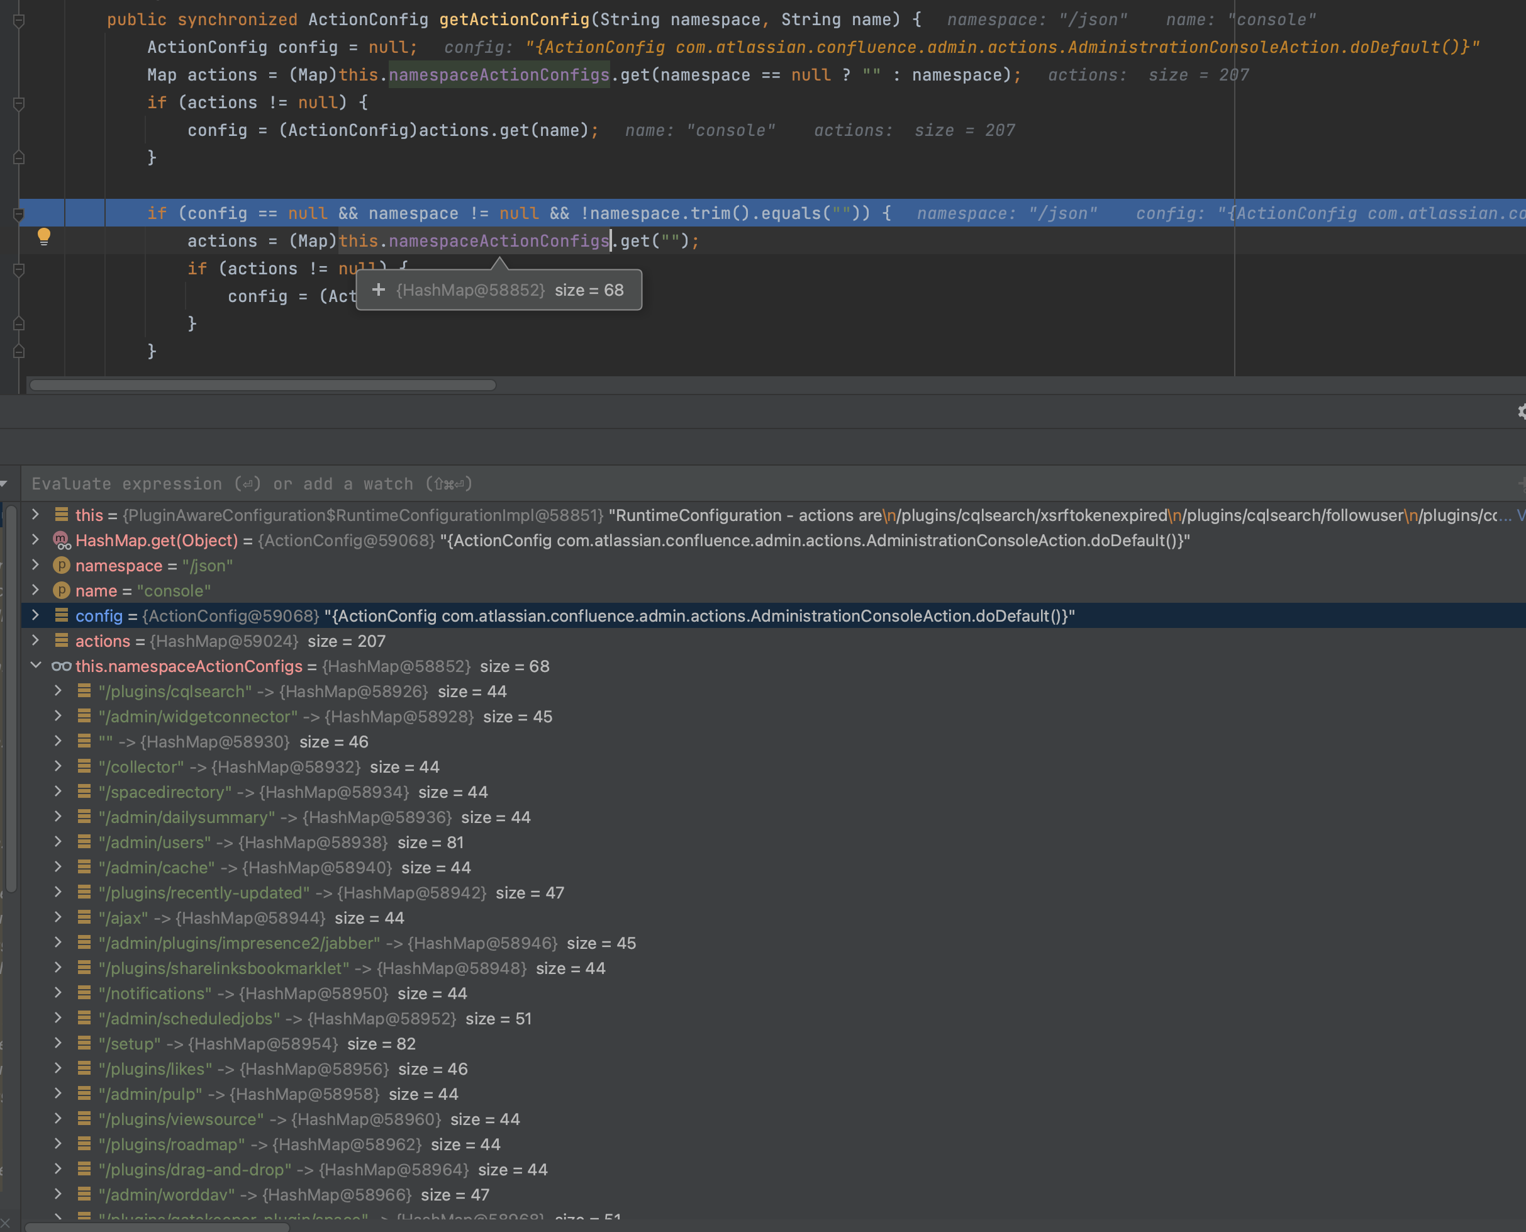Viewport: 1526px width, 1232px height.
Task: Click the watch glasses icon beside this.namespaceActionConfigs
Action: 61,666
